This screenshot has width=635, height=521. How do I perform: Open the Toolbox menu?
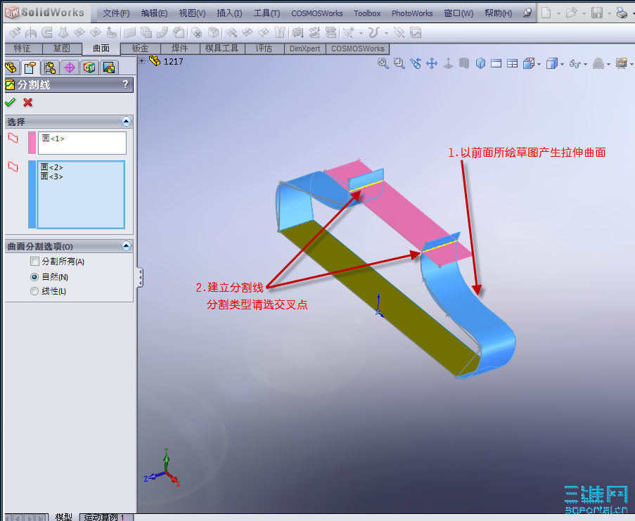[x=367, y=13]
